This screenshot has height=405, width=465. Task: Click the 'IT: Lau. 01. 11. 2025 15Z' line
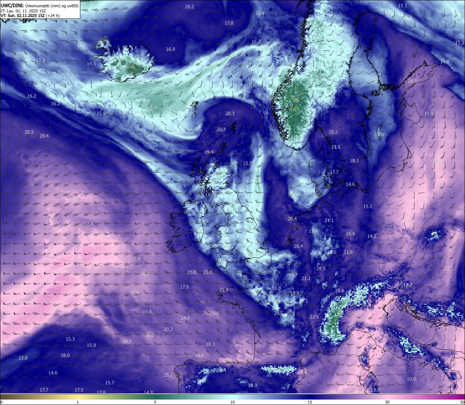click(x=23, y=11)
